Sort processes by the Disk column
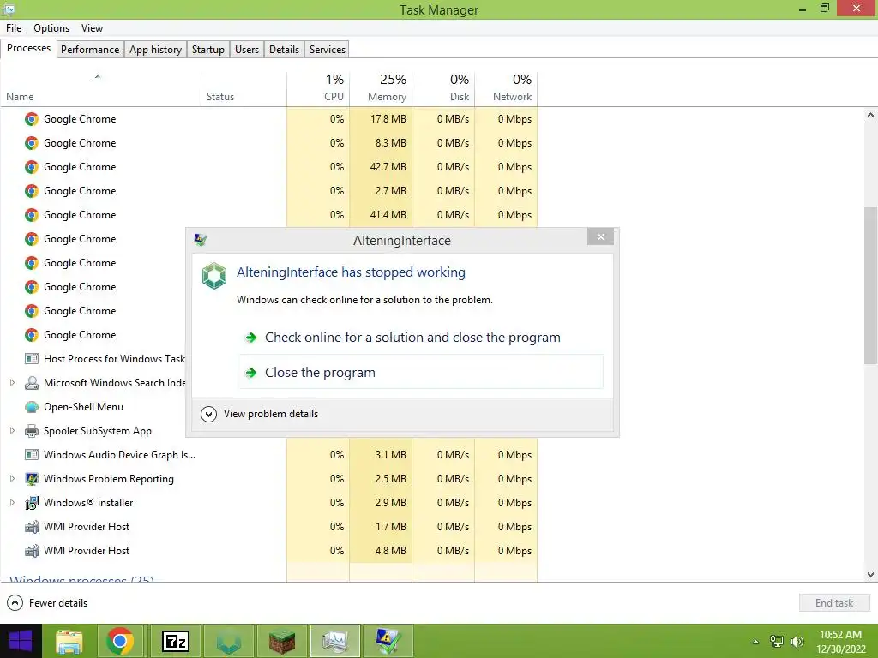This screenshot has height=658, width=878. click(443, 89)
